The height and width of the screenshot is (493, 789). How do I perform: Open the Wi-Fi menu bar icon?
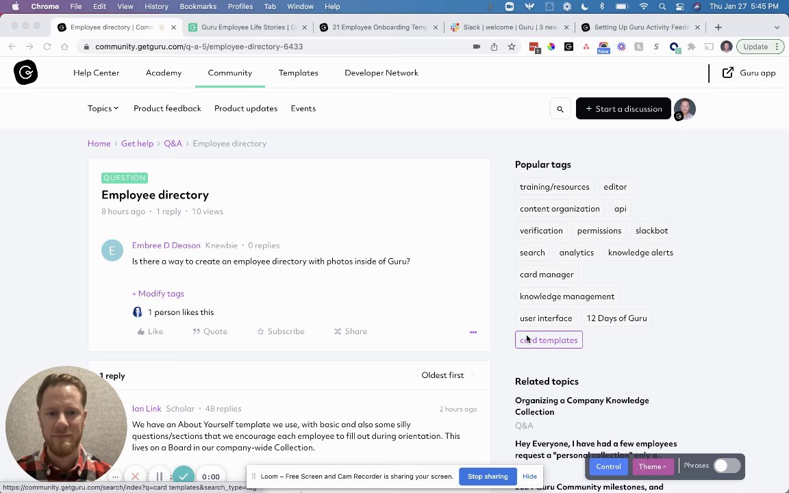pos(644,7)
